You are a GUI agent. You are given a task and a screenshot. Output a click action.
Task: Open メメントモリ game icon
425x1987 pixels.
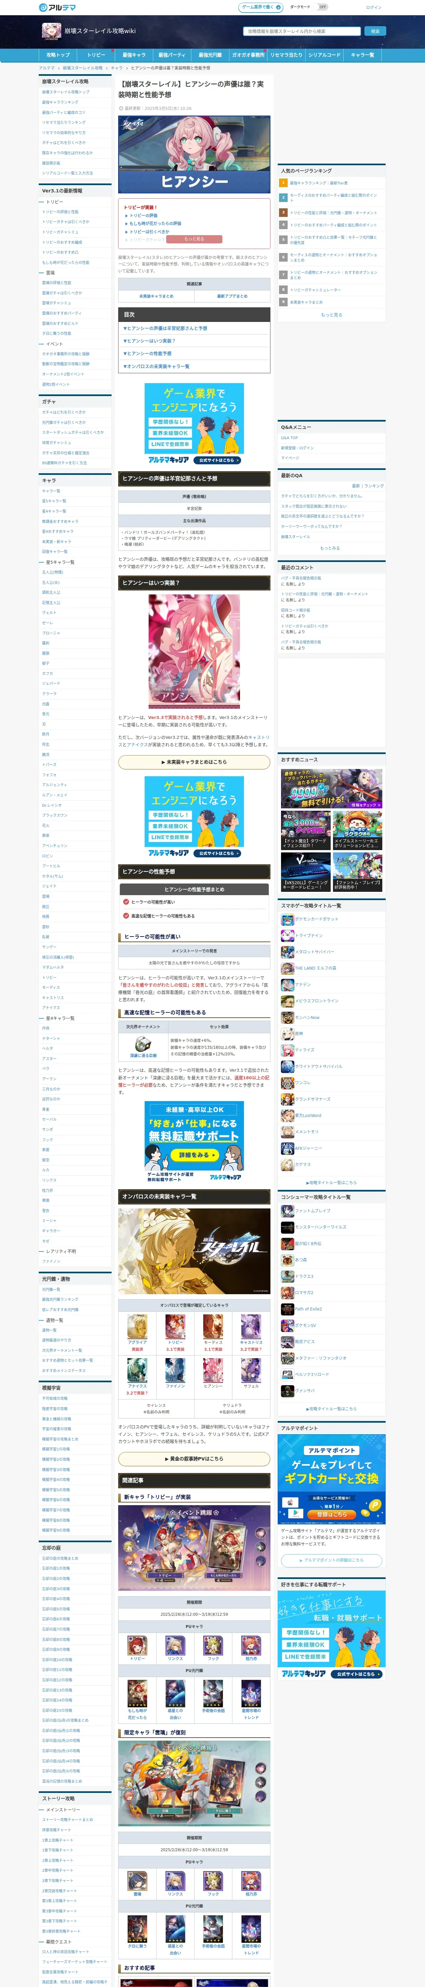(287, 1132)
